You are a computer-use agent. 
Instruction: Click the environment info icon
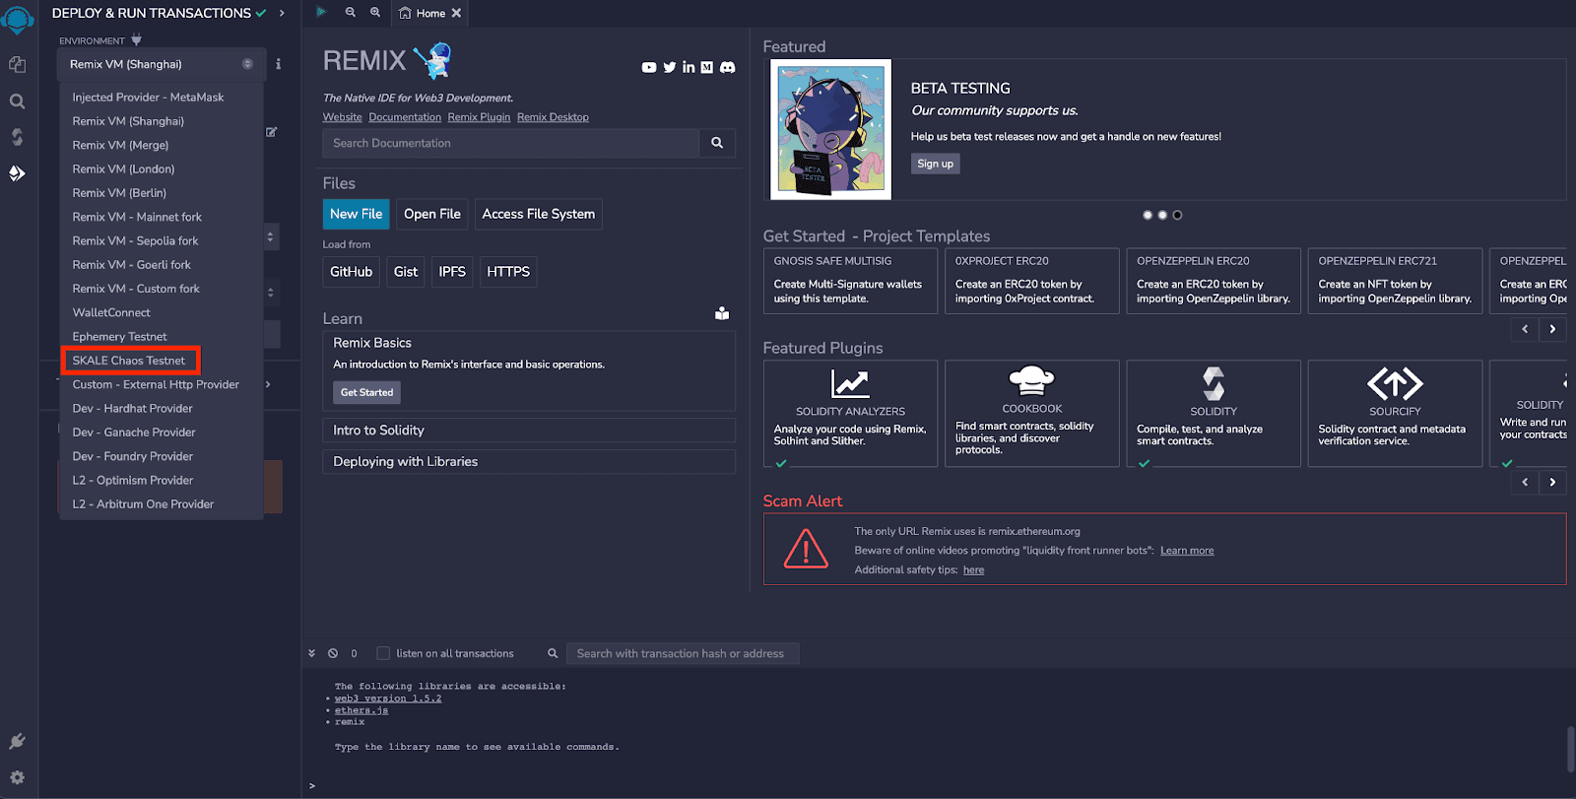pos(278,64)
